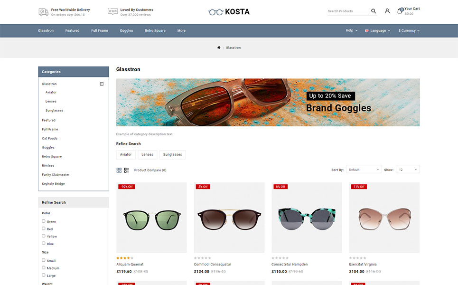The height and width of the screenshot is (285, 458).
Task: Open the Help dropdown
Action: 352,30
